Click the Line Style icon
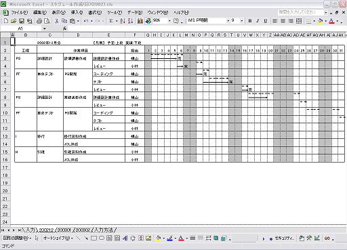 [x=192, y=238]
